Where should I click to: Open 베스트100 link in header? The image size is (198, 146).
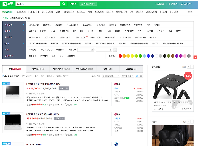coord(160,4)
